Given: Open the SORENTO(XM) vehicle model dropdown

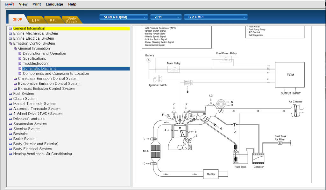Looking at the screenshot, I should click(124, 17).
